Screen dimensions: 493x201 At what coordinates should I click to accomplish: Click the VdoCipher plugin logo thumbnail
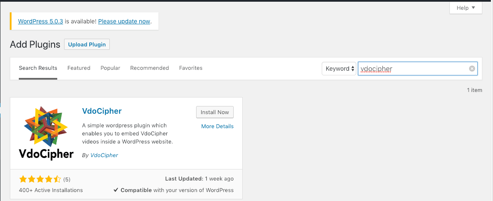coord(46,132)
